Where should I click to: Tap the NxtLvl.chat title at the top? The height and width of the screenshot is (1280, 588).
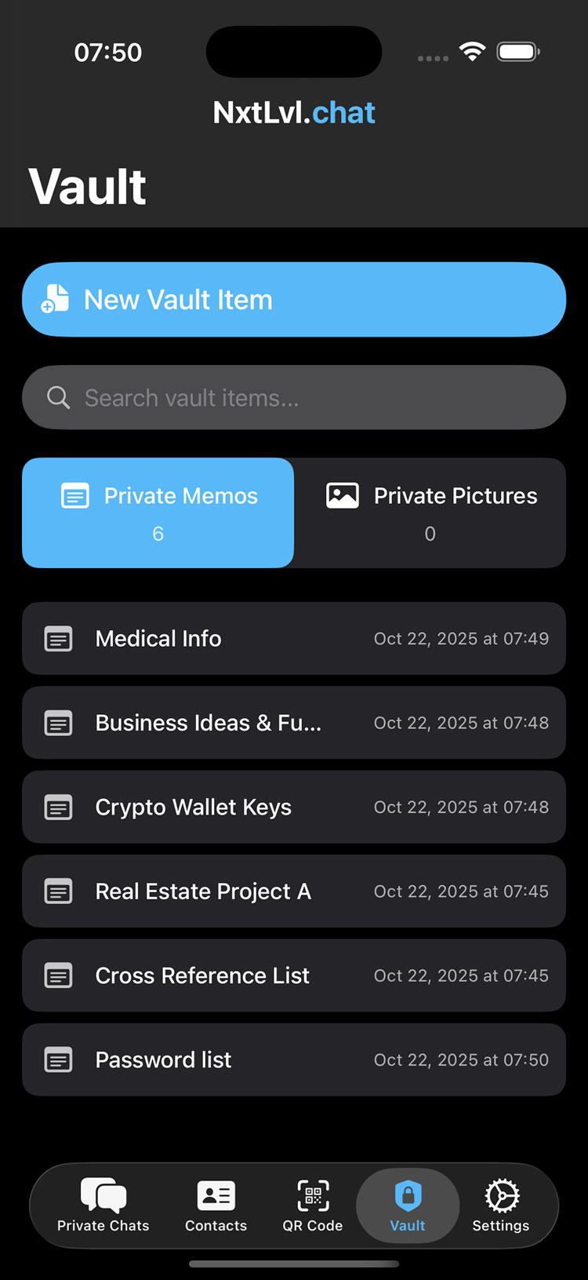click(294, 113)
